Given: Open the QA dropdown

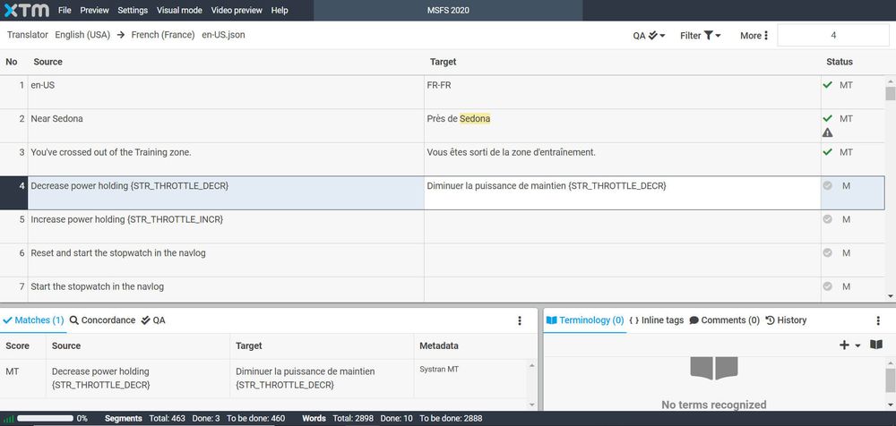Looking at the screenshot, I should coord(649,36).
